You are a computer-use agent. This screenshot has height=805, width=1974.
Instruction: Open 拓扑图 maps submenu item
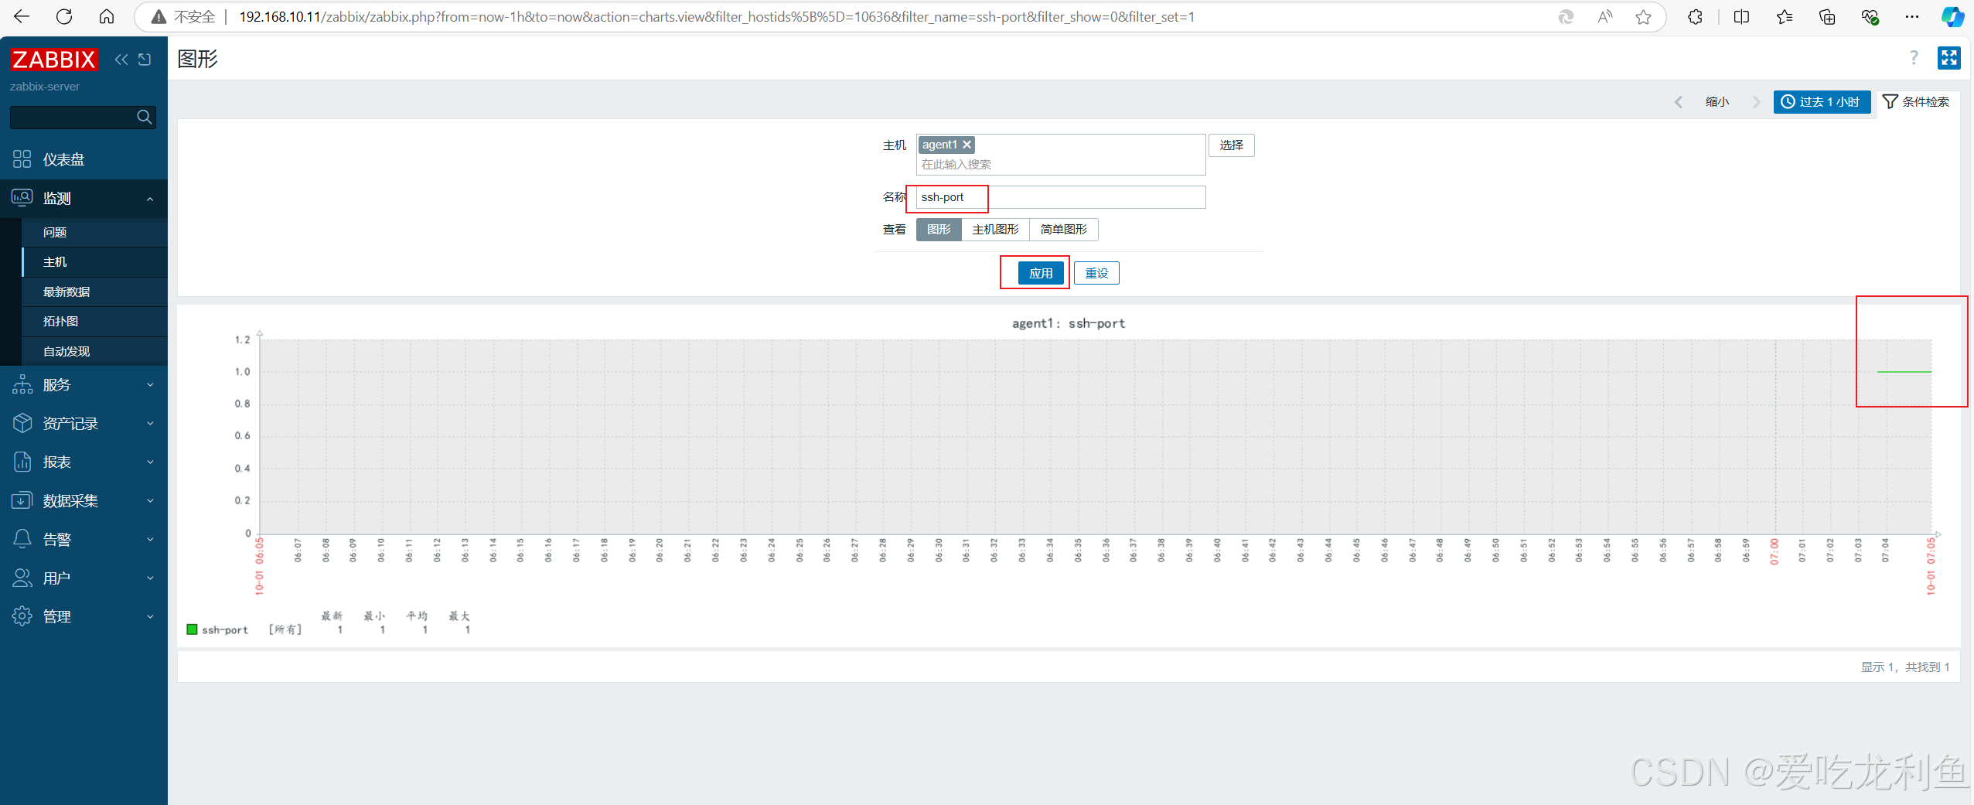pyautogui.click(x=94, y=322)
